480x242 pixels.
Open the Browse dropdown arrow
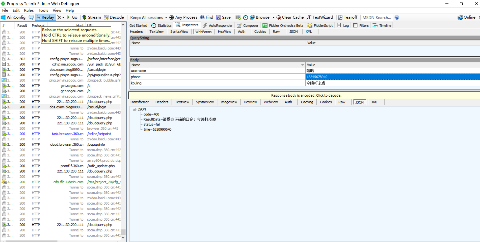(x=273, y=17)
